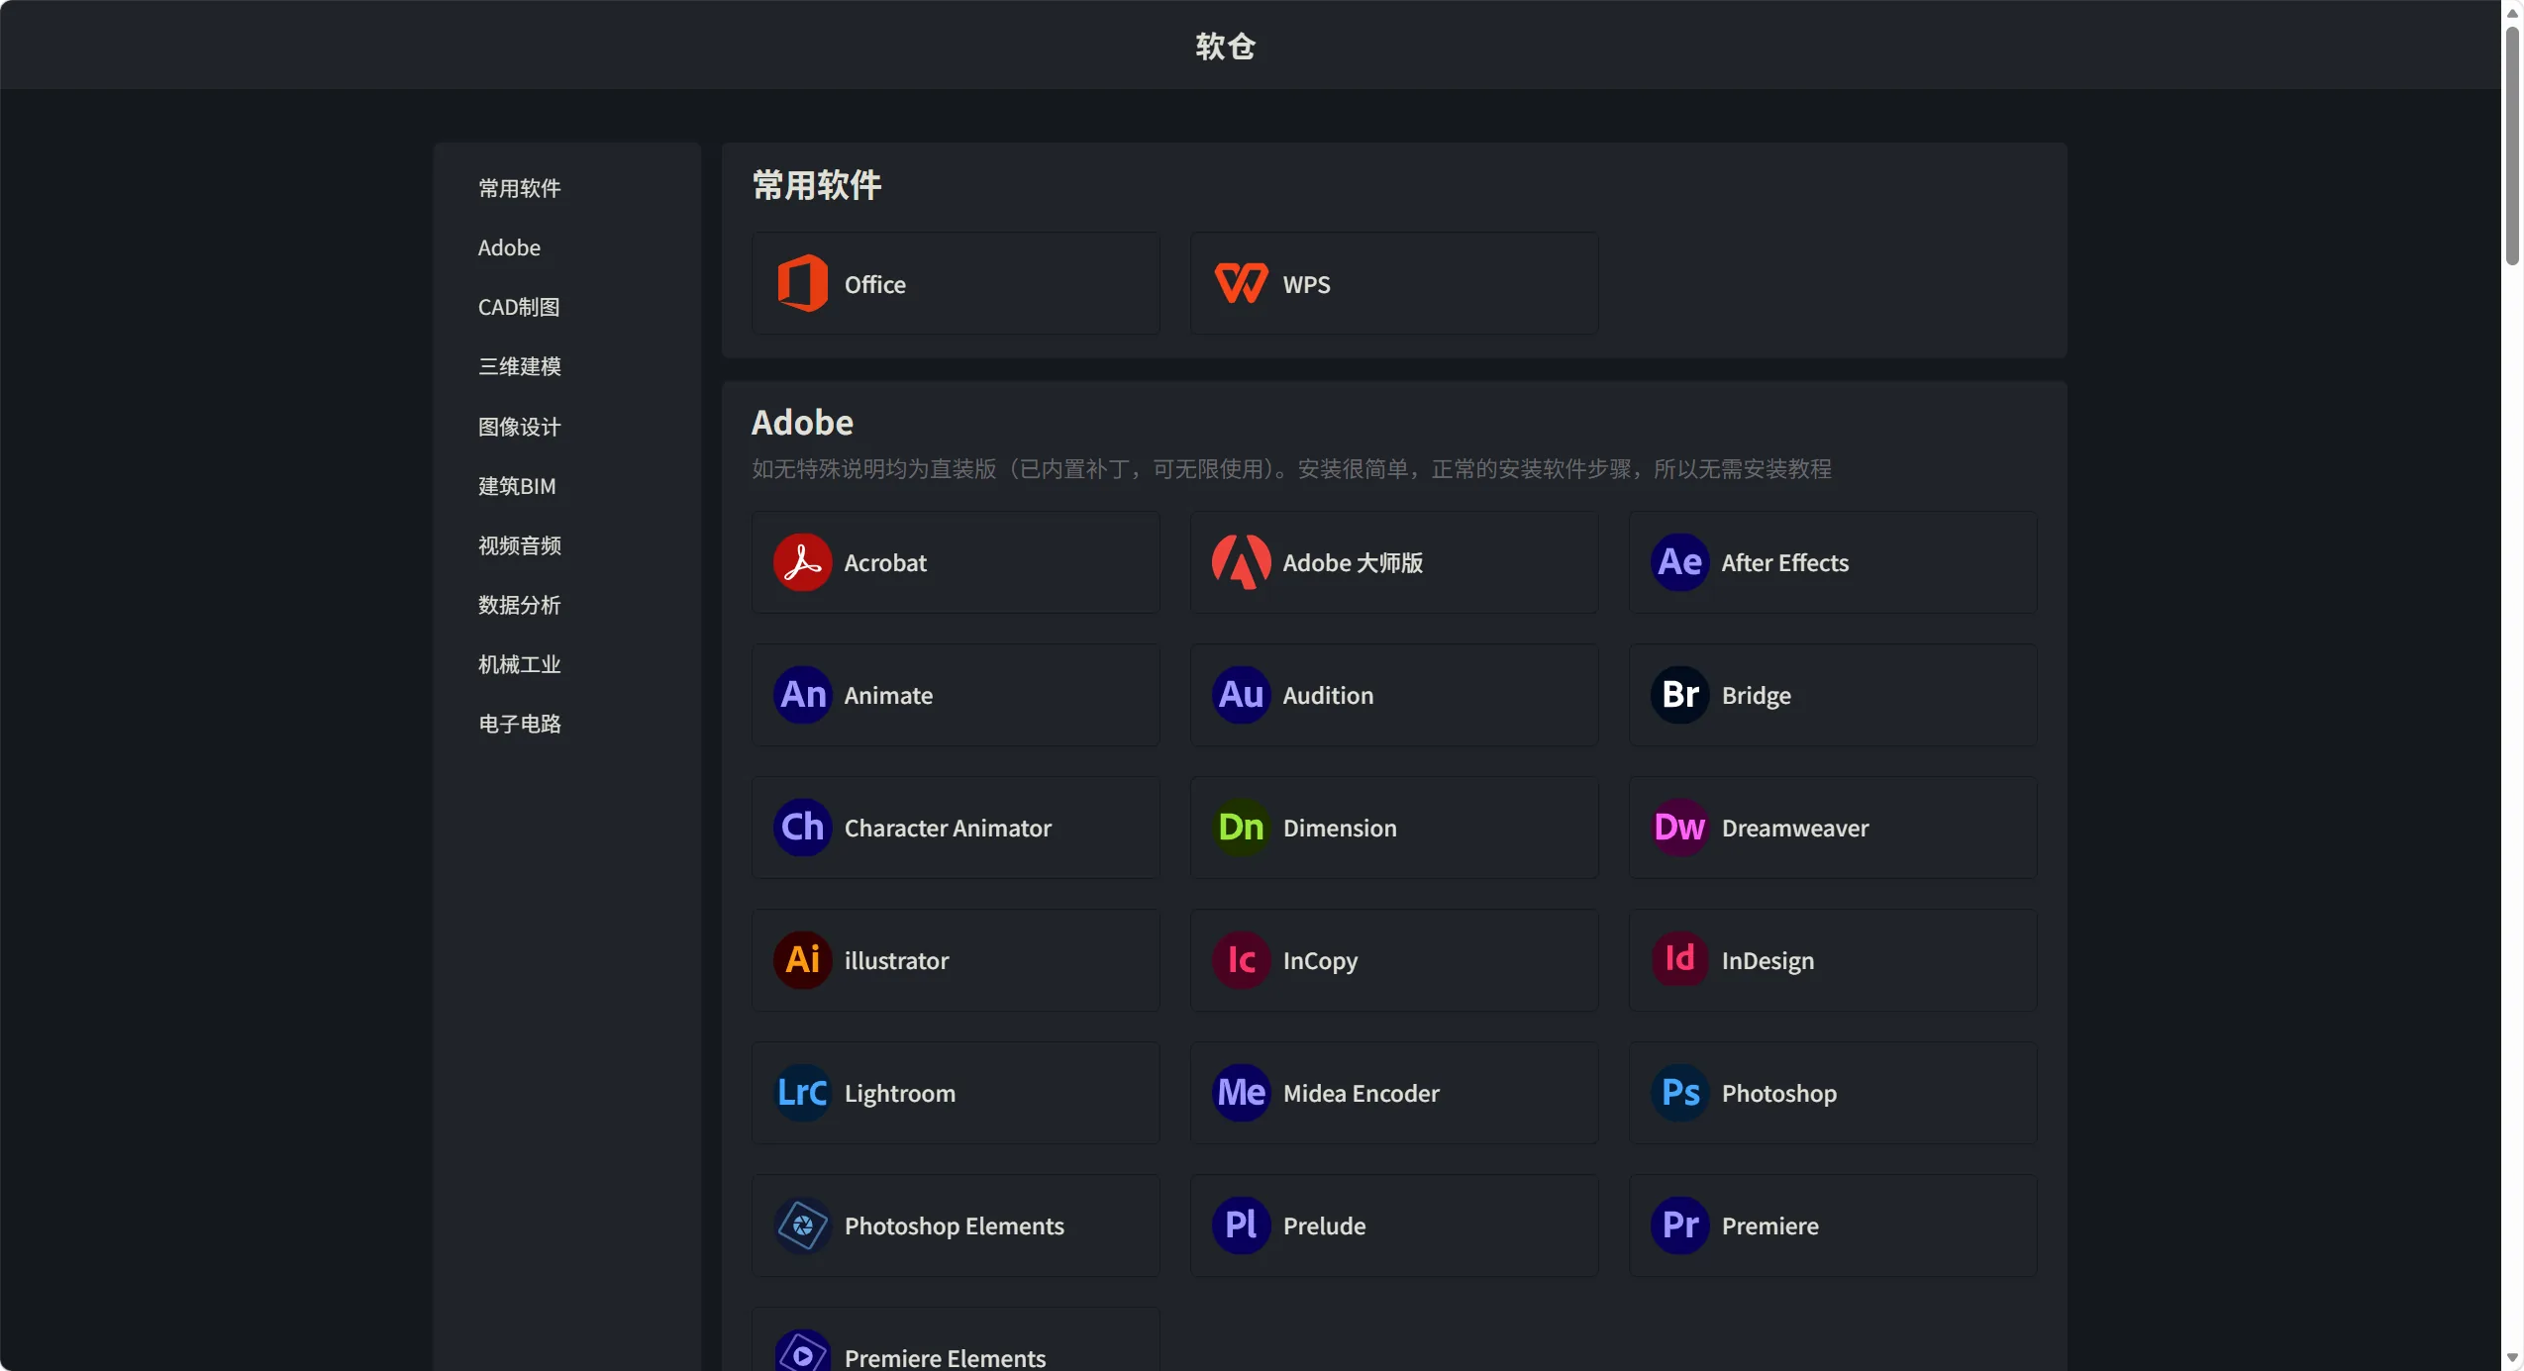Open the InDesign link text

[x=1767, y=960]
